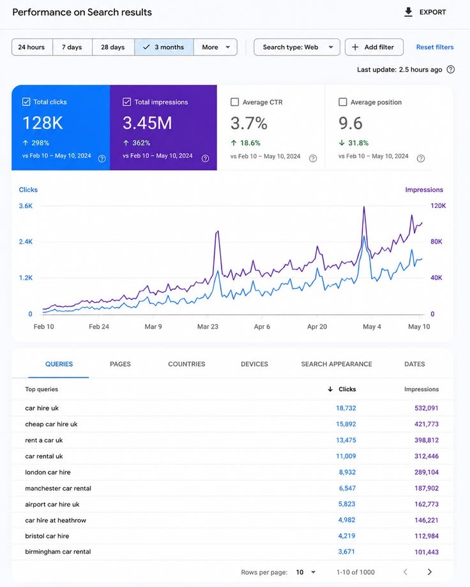Screen dimensions: 470x587
Task: Select the 'car hire at heathrow' query
Action: click(56, 521)
